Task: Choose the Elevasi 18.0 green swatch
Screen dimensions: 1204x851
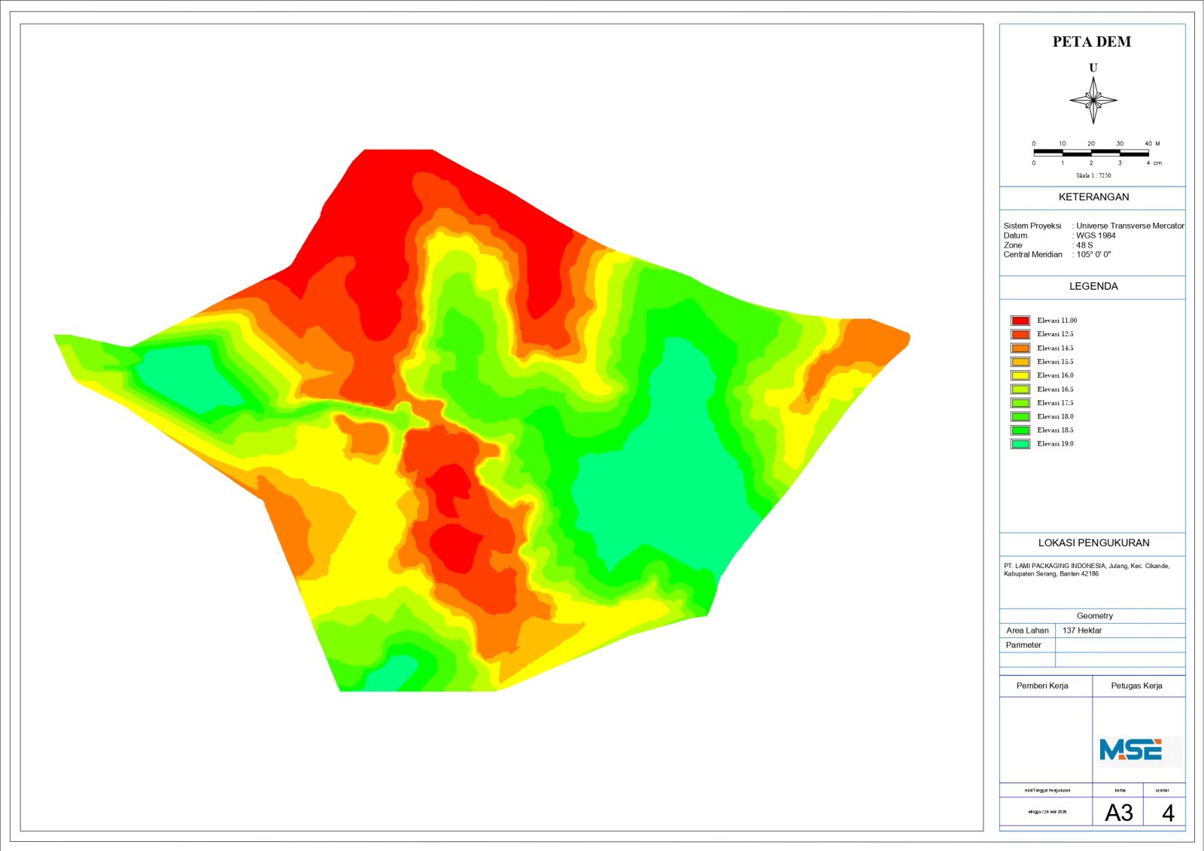Action: click(x=1020, y=416)
